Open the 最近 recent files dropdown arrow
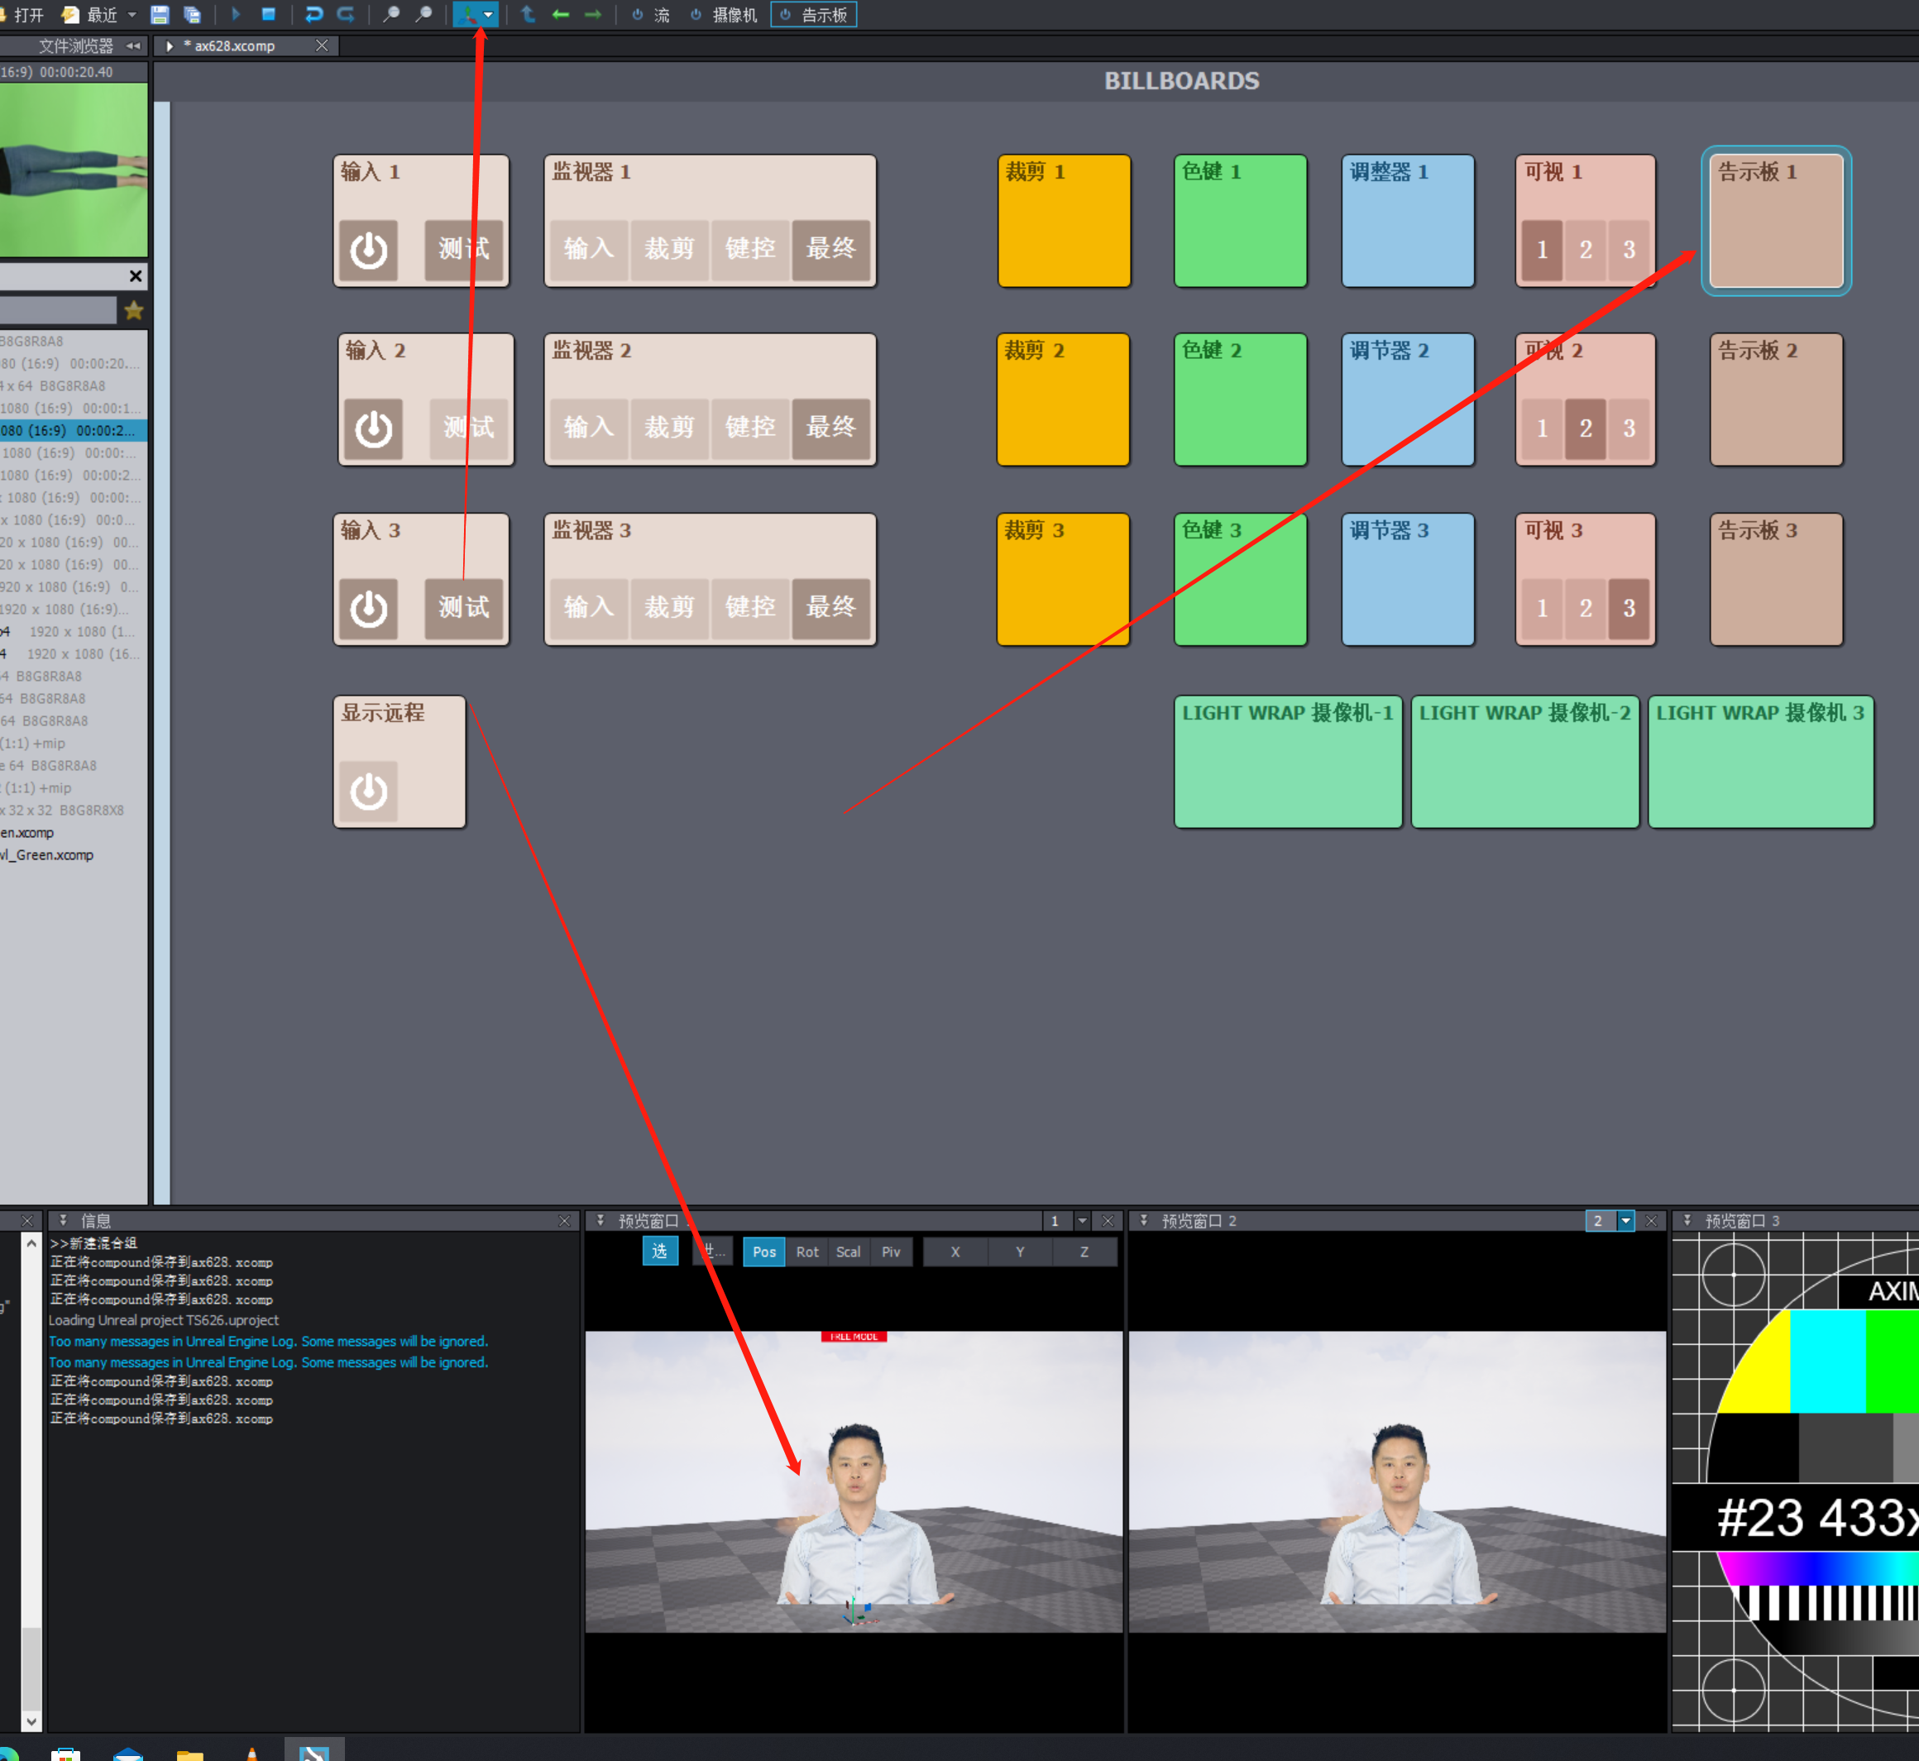 pyautogui.click(x=132, y=14)
